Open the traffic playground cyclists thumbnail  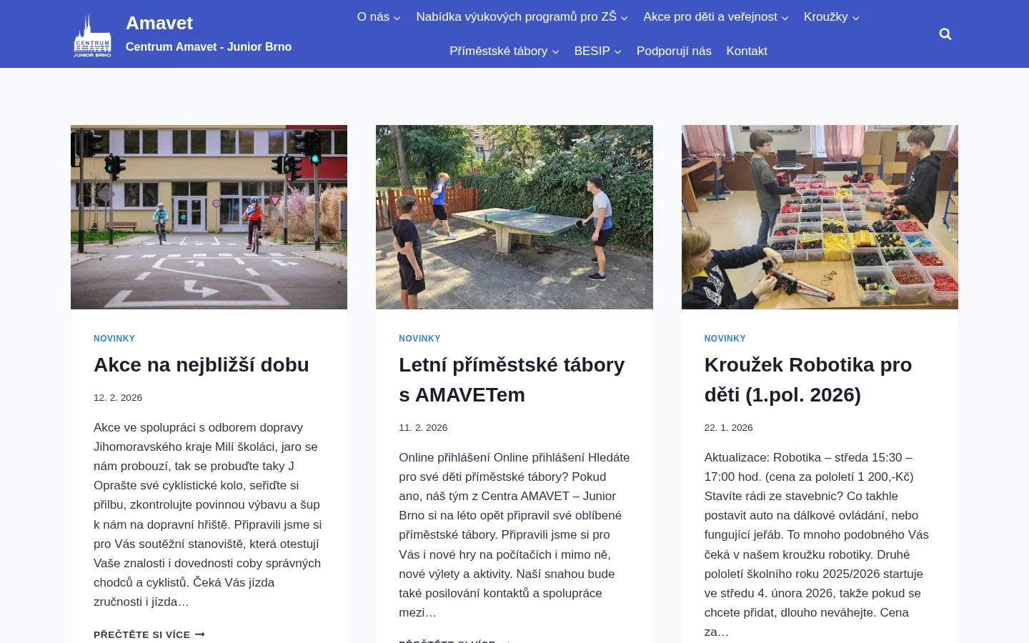(x=209, y=217)
